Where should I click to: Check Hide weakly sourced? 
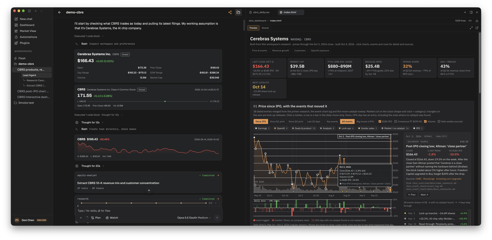[x=439, y=122]
